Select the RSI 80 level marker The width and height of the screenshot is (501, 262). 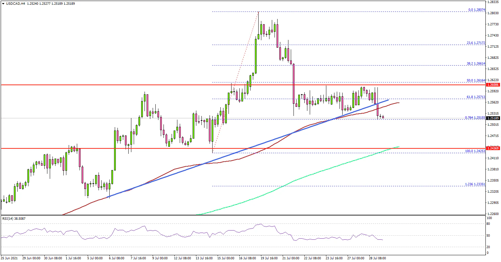tap(487, 223)
